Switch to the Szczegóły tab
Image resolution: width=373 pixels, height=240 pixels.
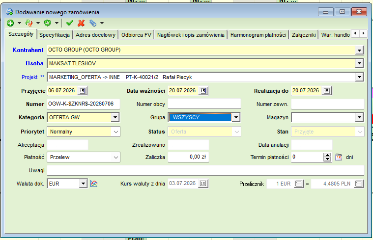pos(21,34)
